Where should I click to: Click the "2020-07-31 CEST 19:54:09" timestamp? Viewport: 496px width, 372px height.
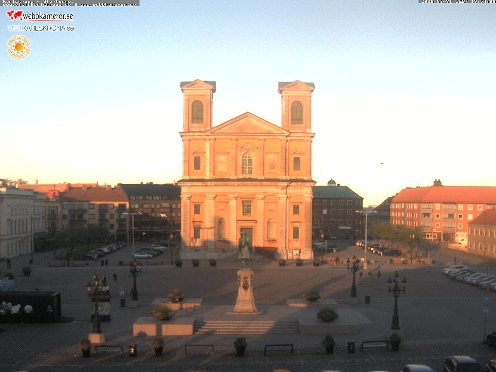click(x=458, y=2)
